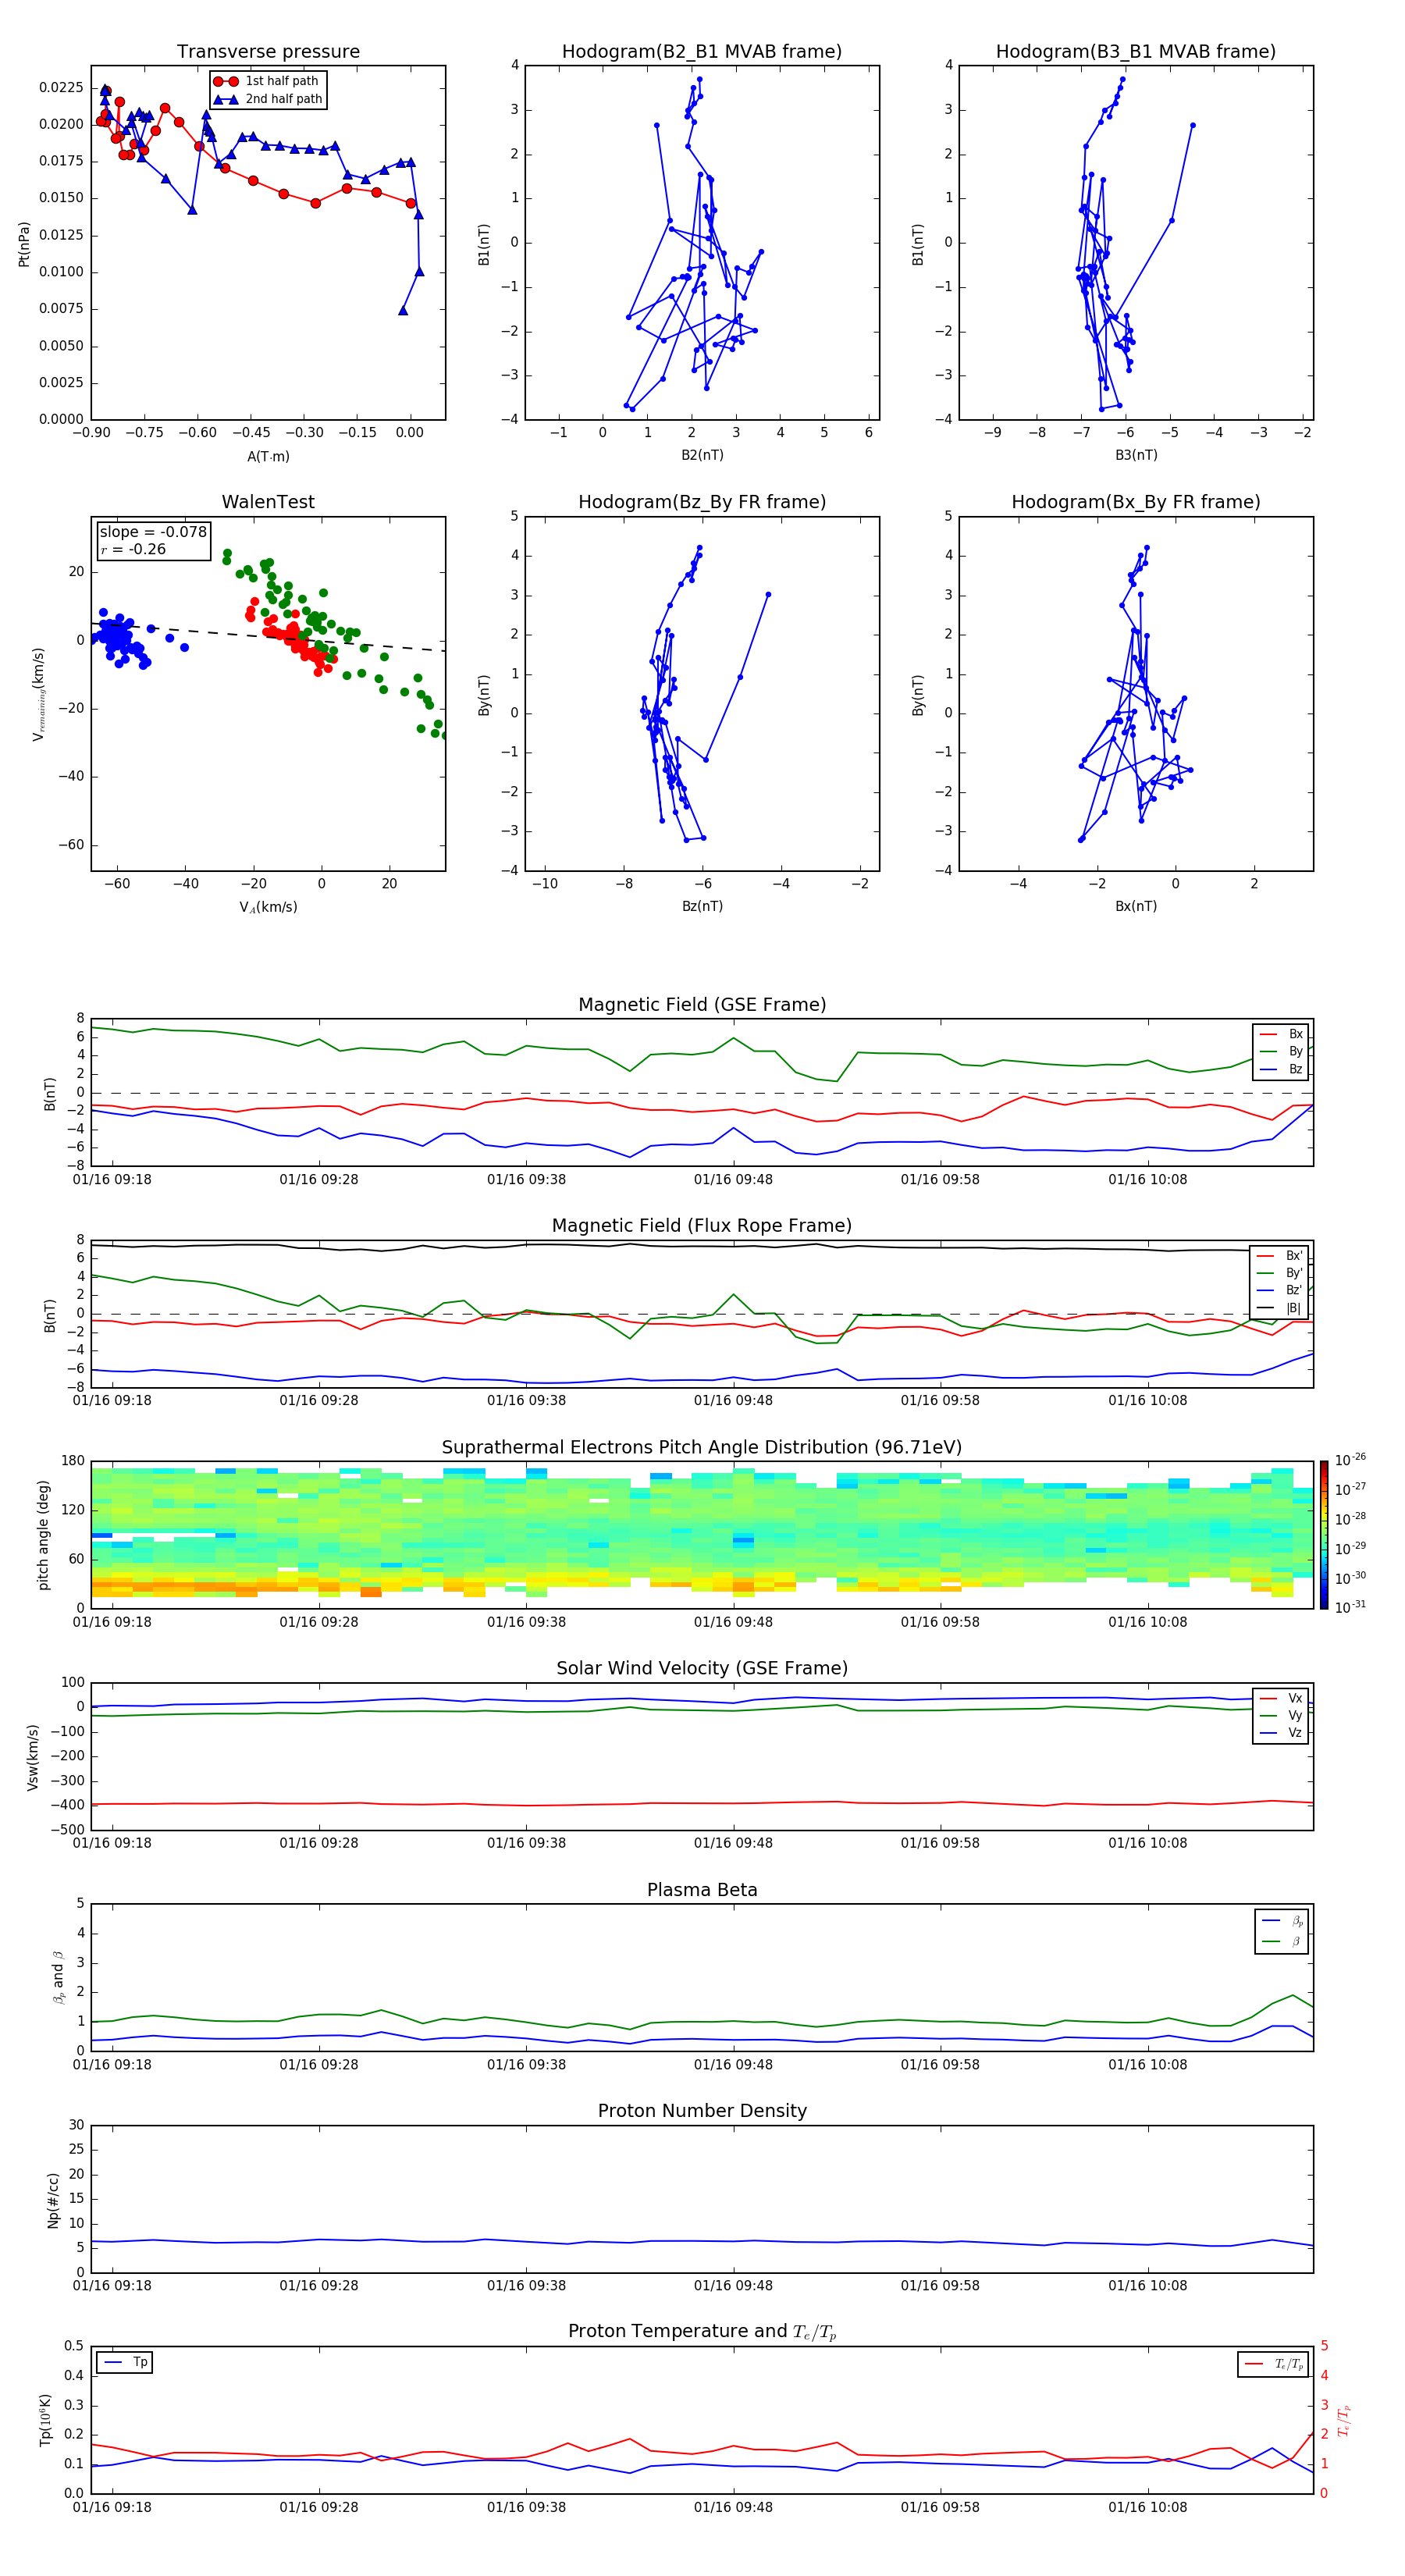Click the 'Vz' legend entry
Viewport: 1405px width, 2576px height.
1282,1733
